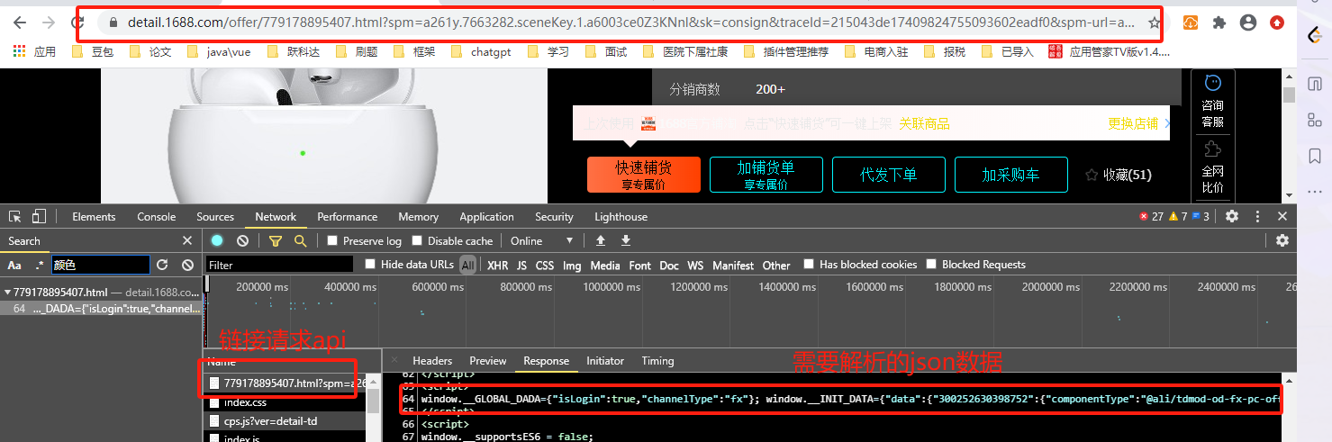Open the Sources tab
1332x442 pixels.
coord(215,216)
